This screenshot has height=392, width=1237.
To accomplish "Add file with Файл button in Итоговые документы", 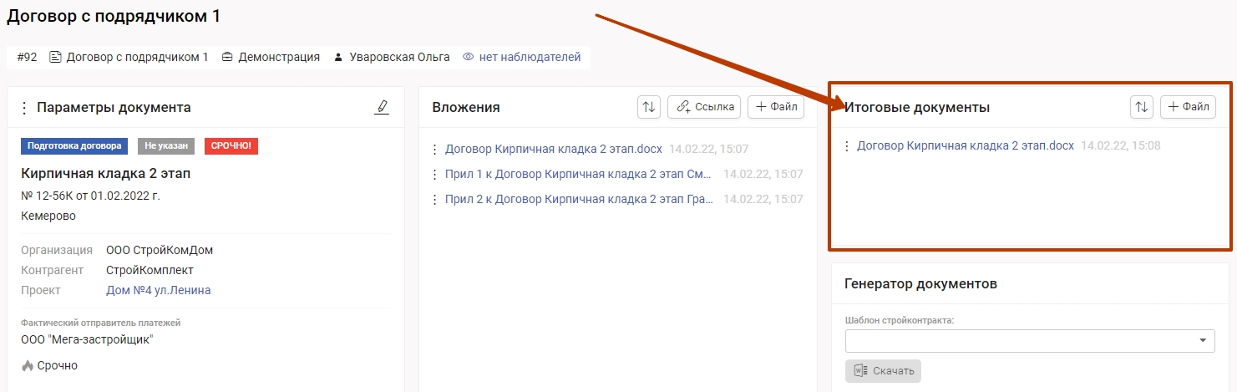I will coord(1188,107).
